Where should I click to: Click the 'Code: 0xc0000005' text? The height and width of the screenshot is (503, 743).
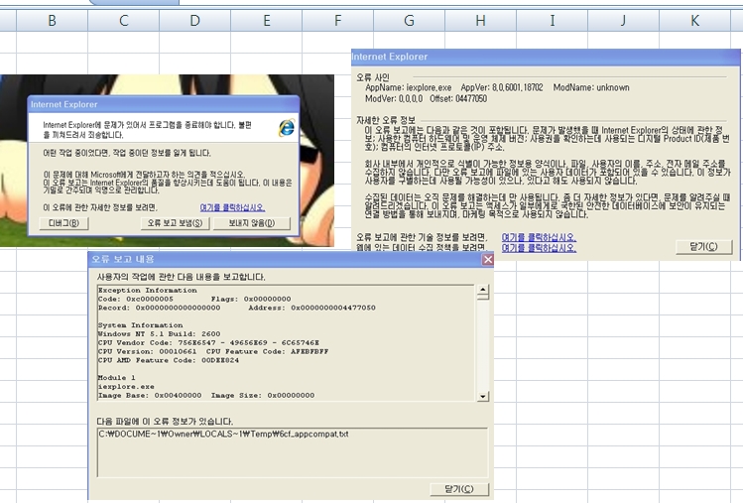click(136, 300)
